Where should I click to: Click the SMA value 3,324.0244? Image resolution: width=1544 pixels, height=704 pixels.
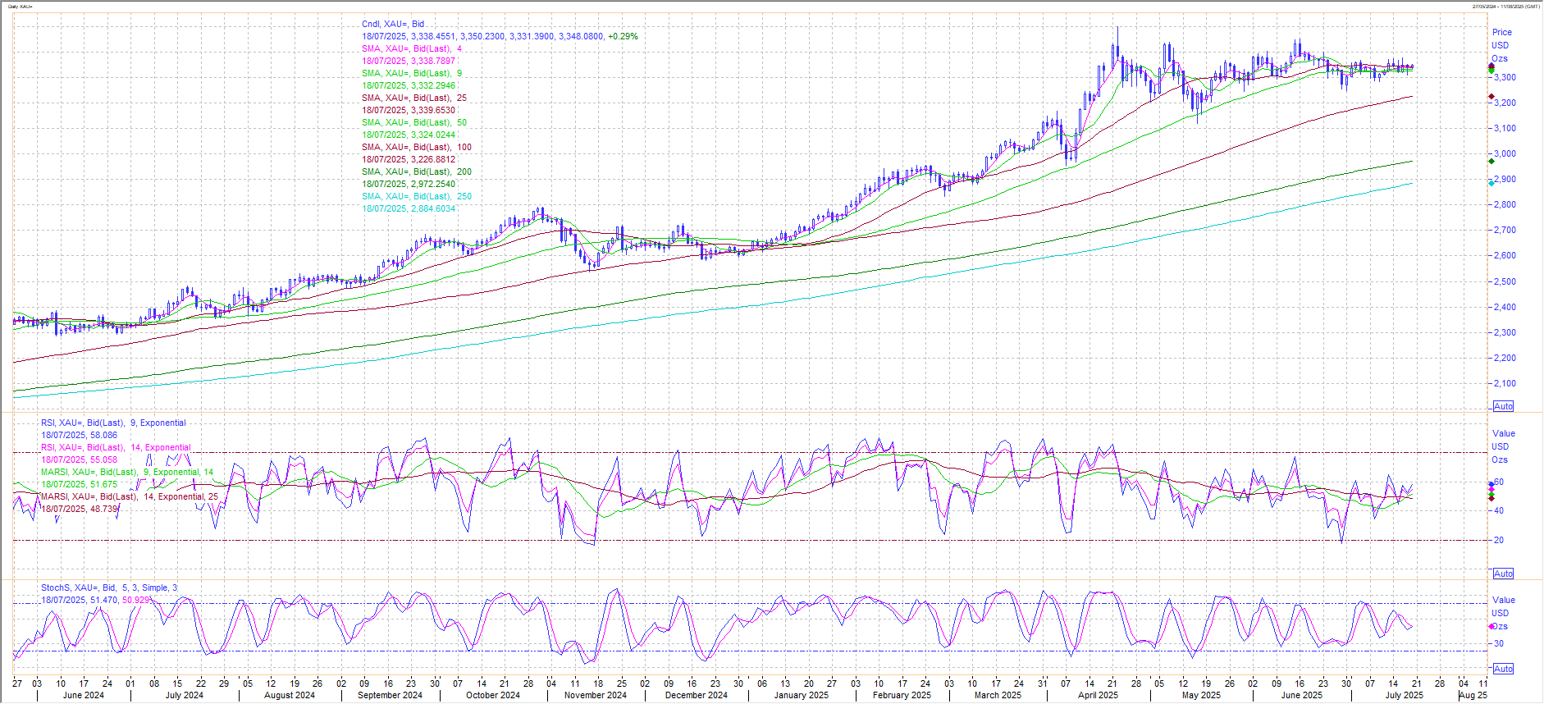pos(433,135)
